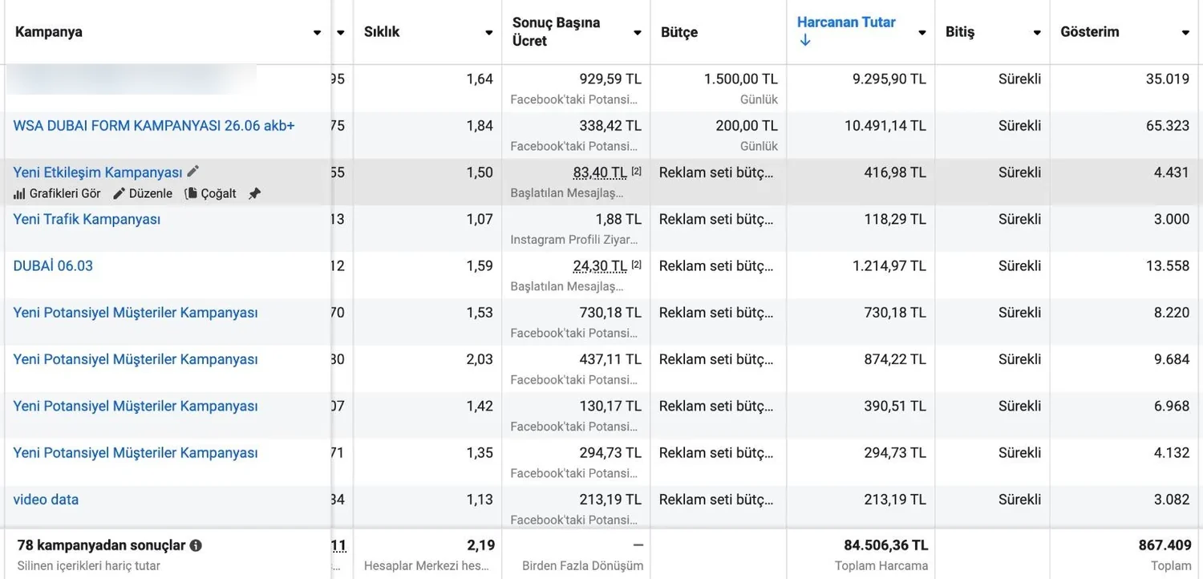Pin the Yeni Etkileşim Kampanyası row
The image size is (1203, 579).
254,193
